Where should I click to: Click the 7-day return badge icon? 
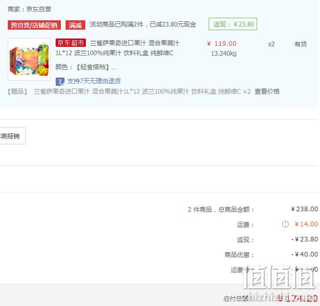[60, 82]
